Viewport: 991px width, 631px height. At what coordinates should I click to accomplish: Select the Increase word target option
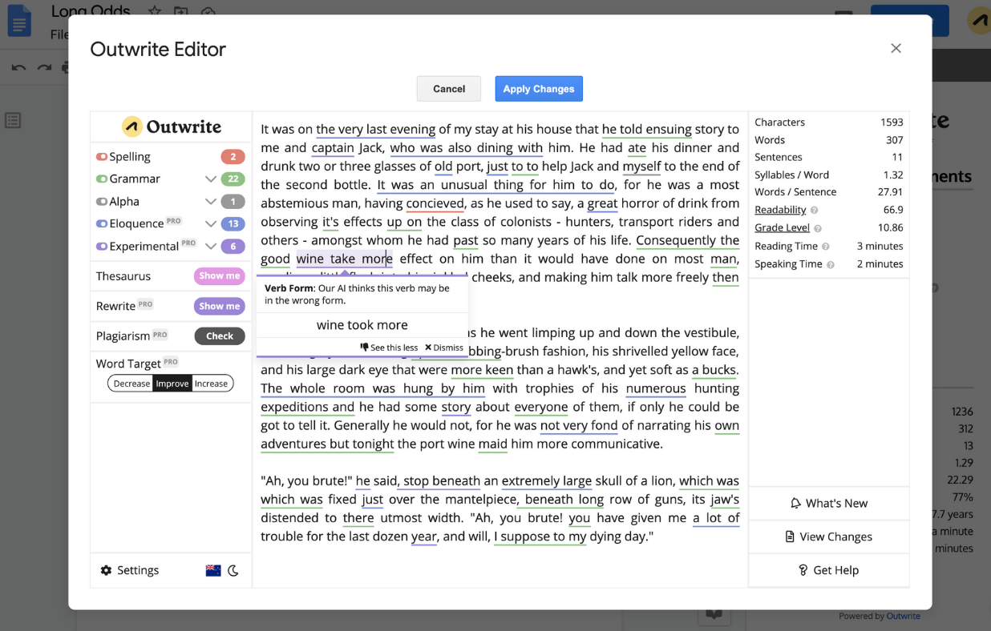pyautogui.click(x=212, y=384)
